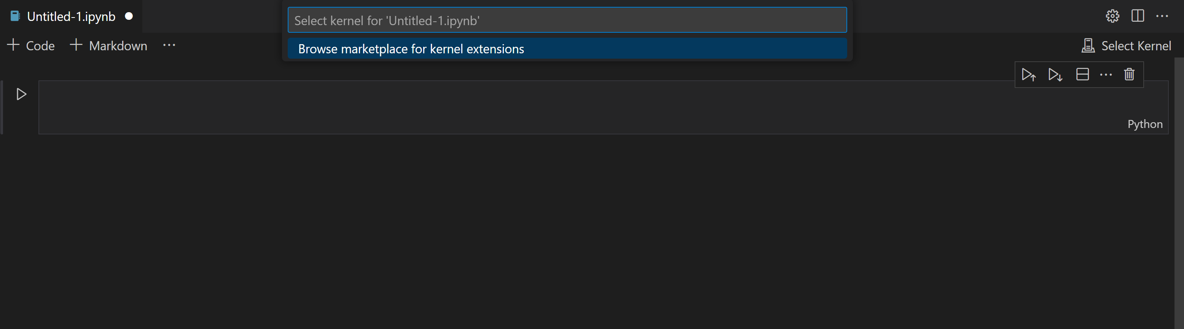This screenshot has height=329, width=1184.
Task: Delete the code cell with trash icon
Action: tap(1129, 74)
